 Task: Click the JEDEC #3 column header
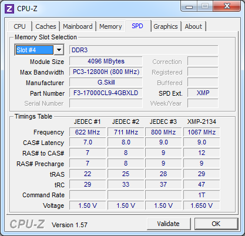[x=163, y=122]
